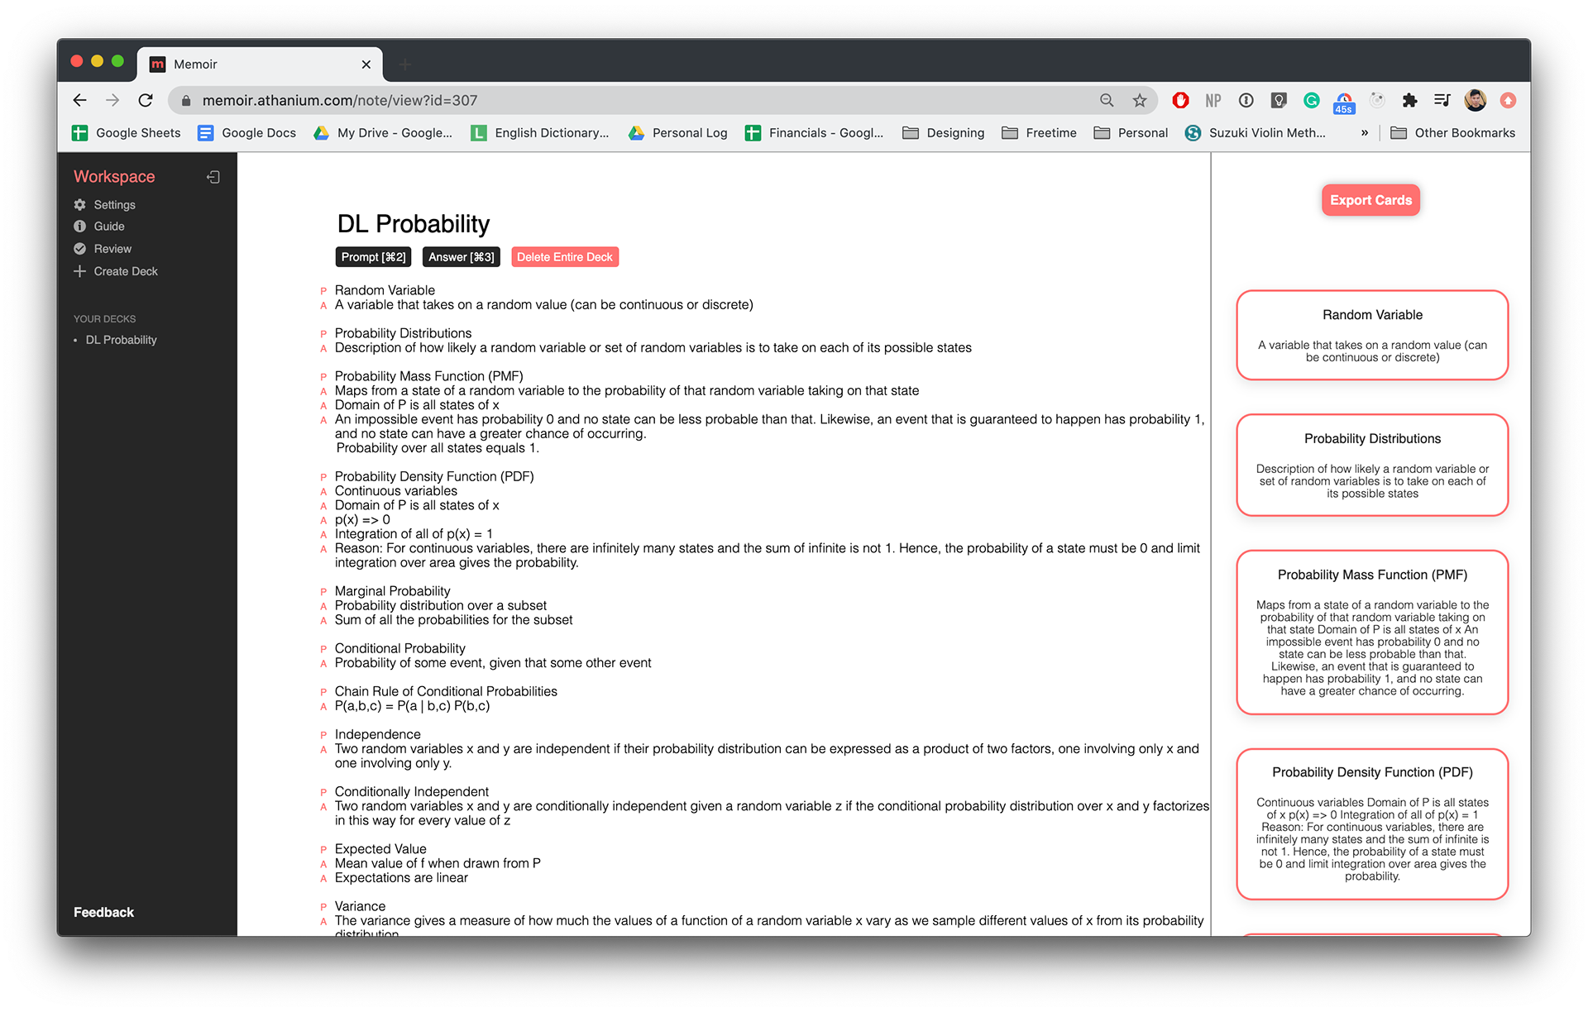Click the browser forward arrow

(x=112, y=100)
